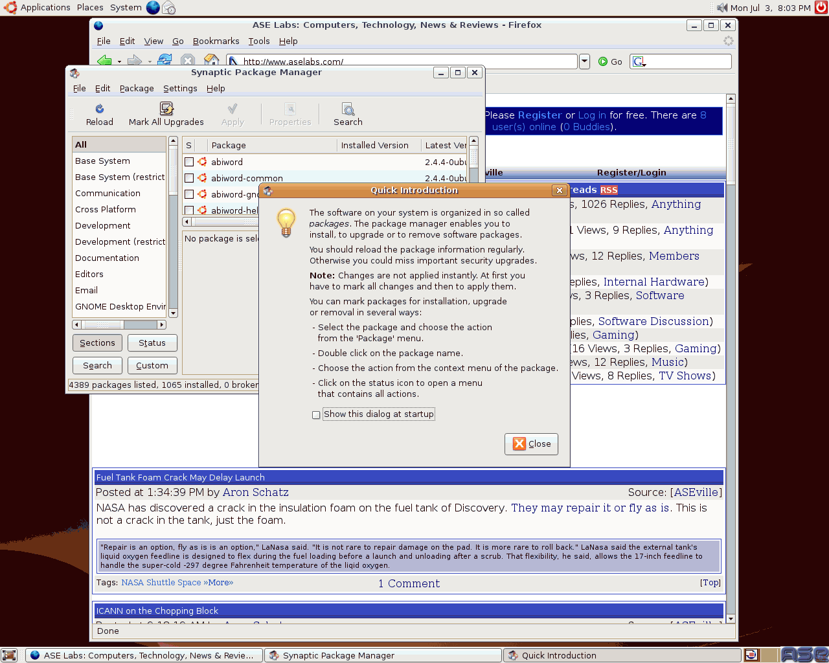The image size is (829, 663).
Task: Click the Installed Version column header
Action: (378, 145)
